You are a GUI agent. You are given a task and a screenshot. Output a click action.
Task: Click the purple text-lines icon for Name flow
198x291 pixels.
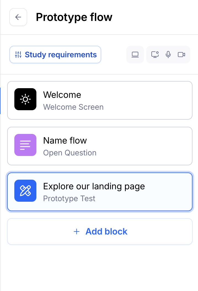pyautogui.click(x=25, y=145)
